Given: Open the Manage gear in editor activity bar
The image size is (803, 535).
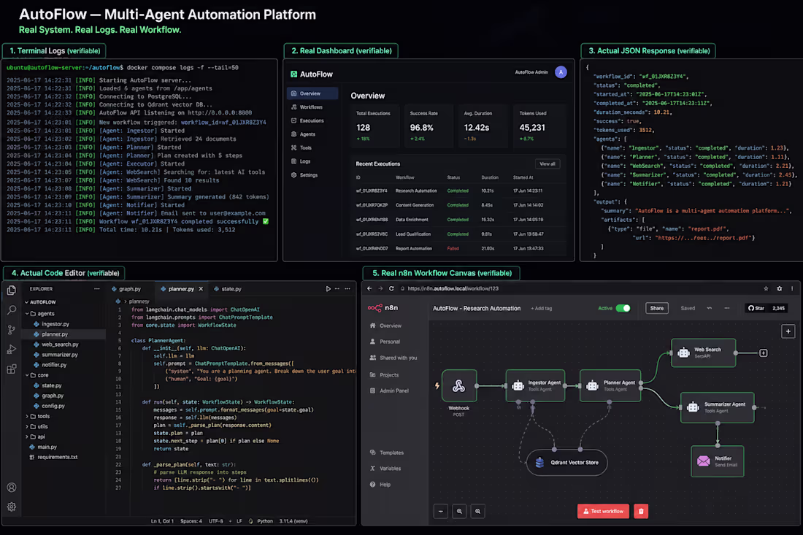Looking at the screenshot, I should tap(11, 507).
